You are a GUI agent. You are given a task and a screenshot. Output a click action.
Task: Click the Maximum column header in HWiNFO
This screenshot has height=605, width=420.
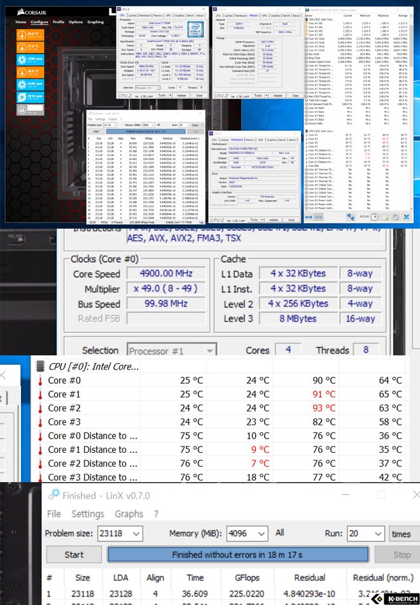coord(384,15)
